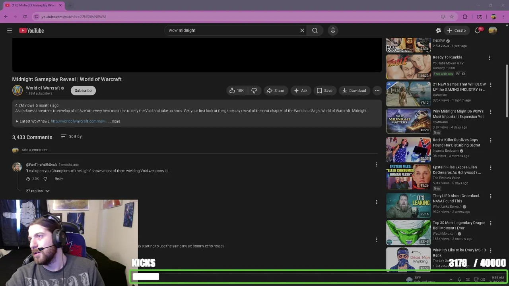Image resolution: width=509 pixels, height=286 pixels.
Task: Like the video with 18K thumbs up
Action: pyautogui.click(x=236, y=91)
